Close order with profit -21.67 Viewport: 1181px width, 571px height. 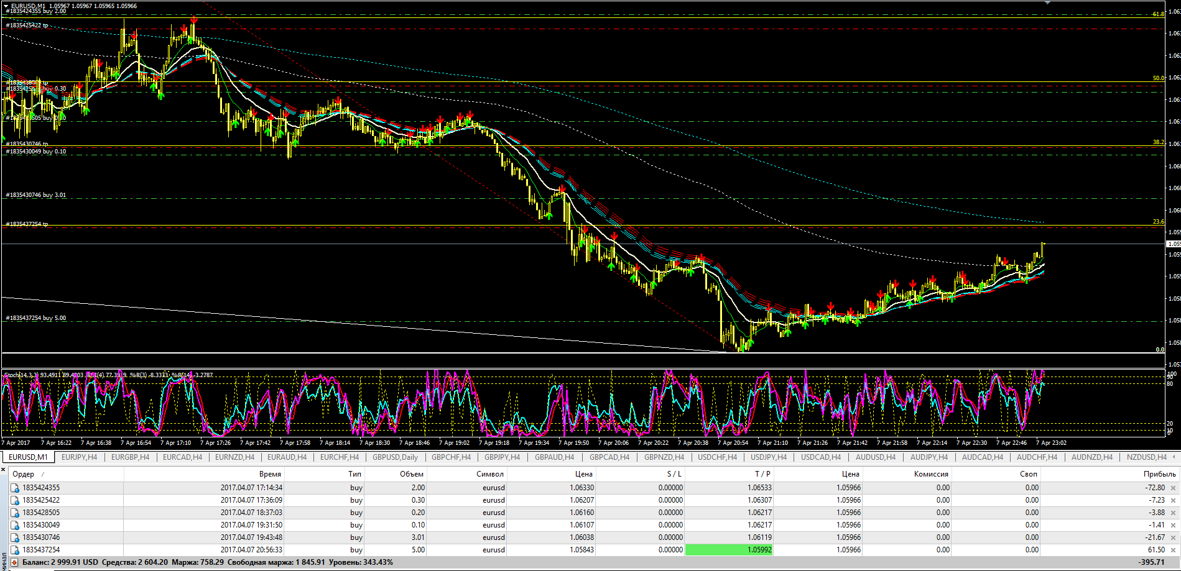point(1174,537)
